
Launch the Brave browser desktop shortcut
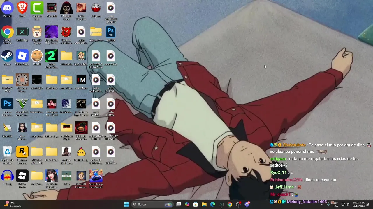point(22,10)
